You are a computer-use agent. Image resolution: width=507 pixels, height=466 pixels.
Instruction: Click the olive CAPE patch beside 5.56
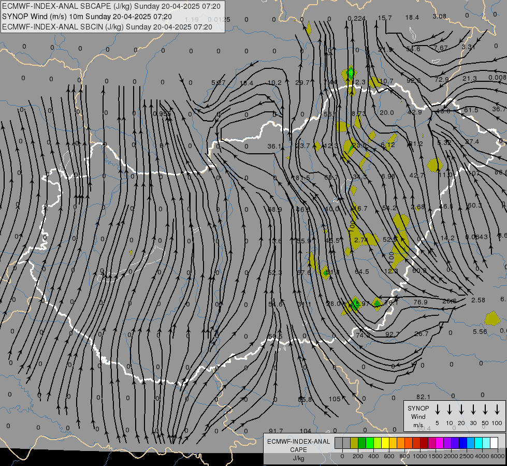point(492,318)
